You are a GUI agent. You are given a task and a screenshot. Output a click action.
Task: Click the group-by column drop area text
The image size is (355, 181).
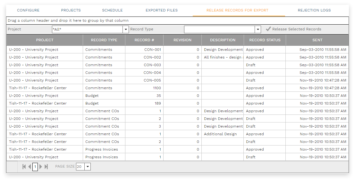pos(68,20)
